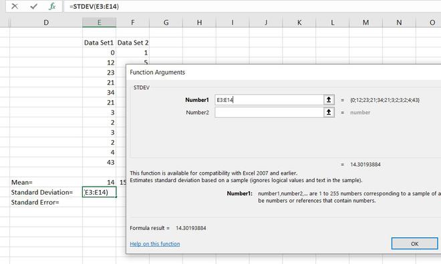Click the Data Set 2 header cell
This screenshot has width=441, height=264.
132,43
